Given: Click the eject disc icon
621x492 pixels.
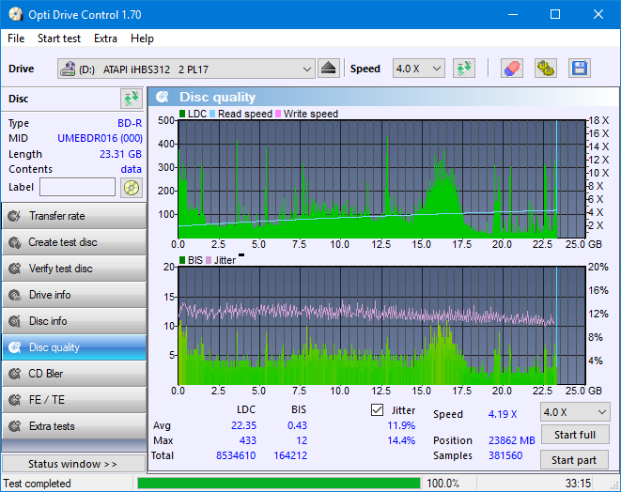Looking at the screenshot, I should click(x=328, y=69).
